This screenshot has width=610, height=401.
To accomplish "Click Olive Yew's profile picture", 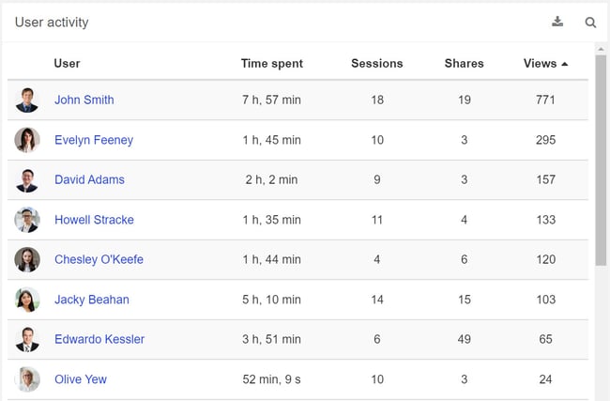I will click(27, 379).
